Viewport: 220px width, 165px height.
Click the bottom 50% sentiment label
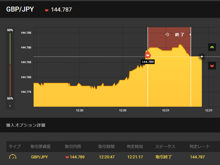coord(10,98)
